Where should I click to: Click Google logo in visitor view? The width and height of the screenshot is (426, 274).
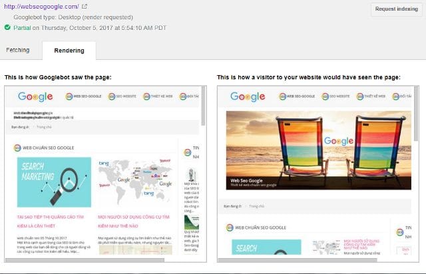[248, 96]
